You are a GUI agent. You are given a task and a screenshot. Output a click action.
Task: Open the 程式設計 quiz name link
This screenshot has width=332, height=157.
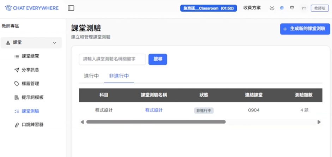pos(154,110)
